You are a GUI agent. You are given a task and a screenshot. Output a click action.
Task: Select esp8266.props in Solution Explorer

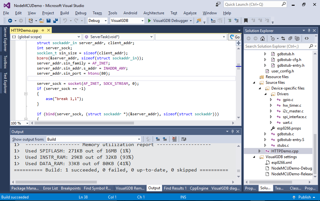pyautogui.click(x=289, y=128)
